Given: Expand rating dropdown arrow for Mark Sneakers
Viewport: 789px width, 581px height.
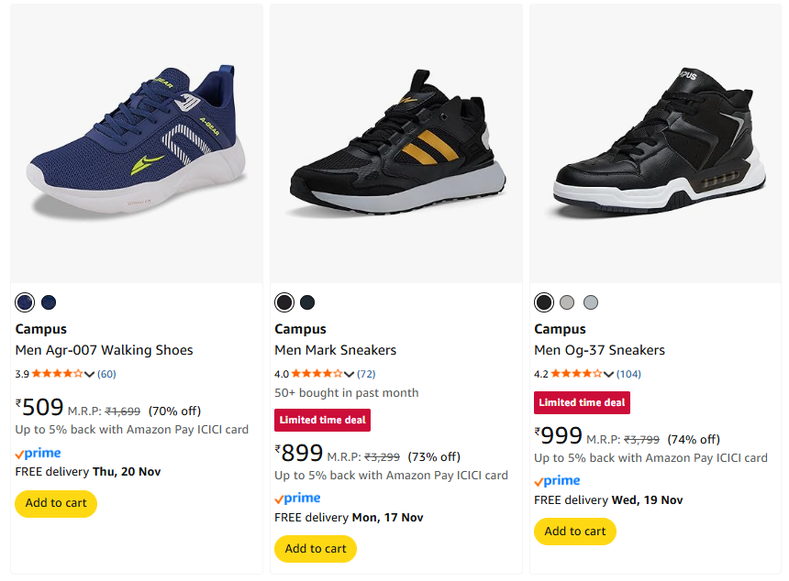Looking at the screenshot, I should [349, 374].
